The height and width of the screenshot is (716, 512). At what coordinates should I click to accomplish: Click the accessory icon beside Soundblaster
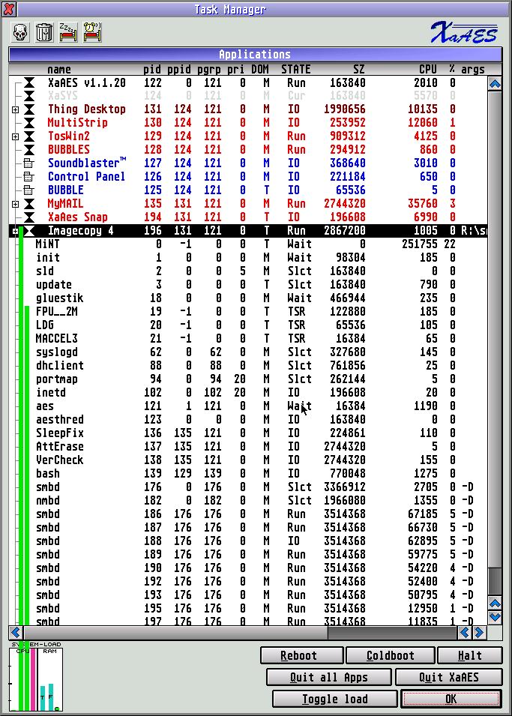pos(29,163)
